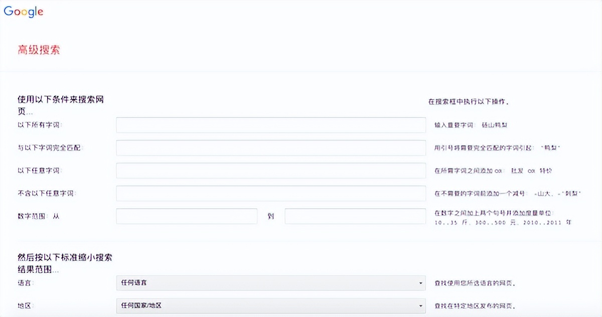Click the 不含以下任意字词 text box

(271, 193)
